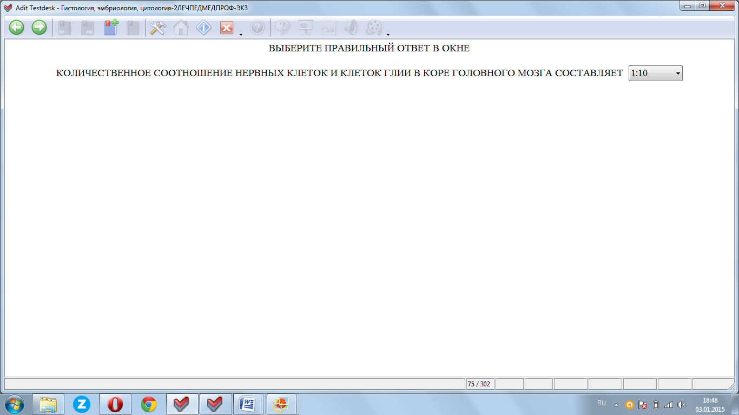Advance to the next question with green forward arrow
739x415 pixels.
tap(39, 28)
